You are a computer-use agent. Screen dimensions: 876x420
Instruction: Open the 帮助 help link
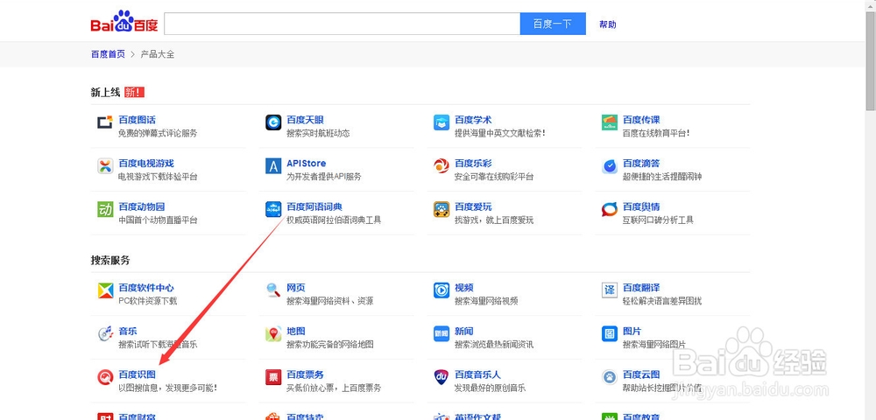pos(607,24)
